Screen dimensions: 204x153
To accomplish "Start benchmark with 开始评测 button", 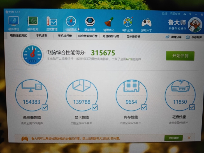I will point(180,56).
